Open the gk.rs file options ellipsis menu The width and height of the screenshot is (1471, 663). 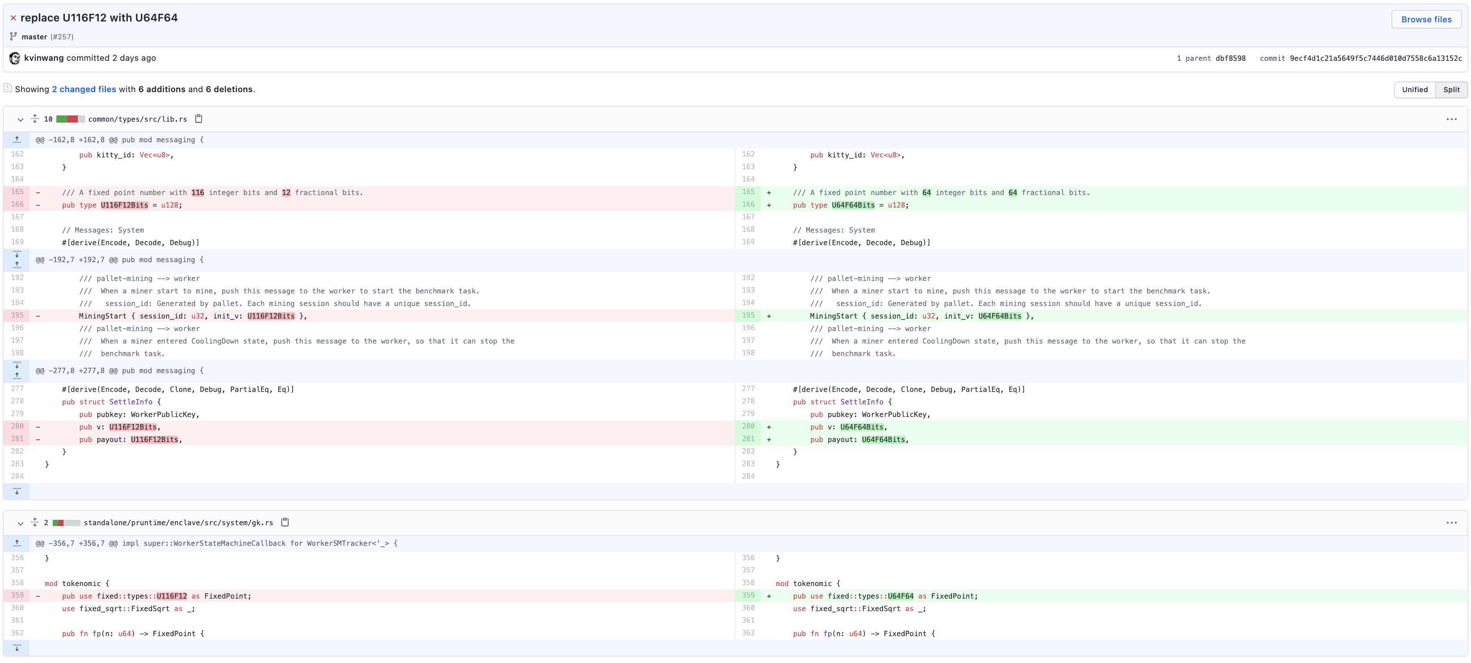click(x=1451, y=523)
